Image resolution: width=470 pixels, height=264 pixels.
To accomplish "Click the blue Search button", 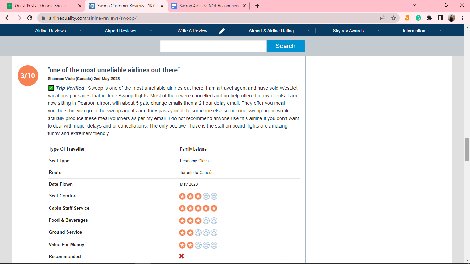I will [285, 46].
